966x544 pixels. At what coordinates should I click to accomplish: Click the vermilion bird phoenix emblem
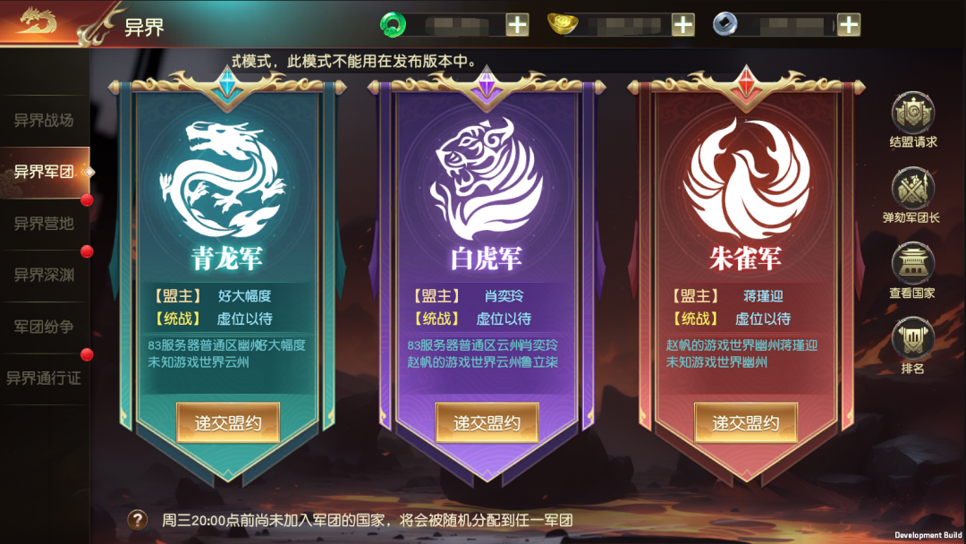(x=746, y=179)
